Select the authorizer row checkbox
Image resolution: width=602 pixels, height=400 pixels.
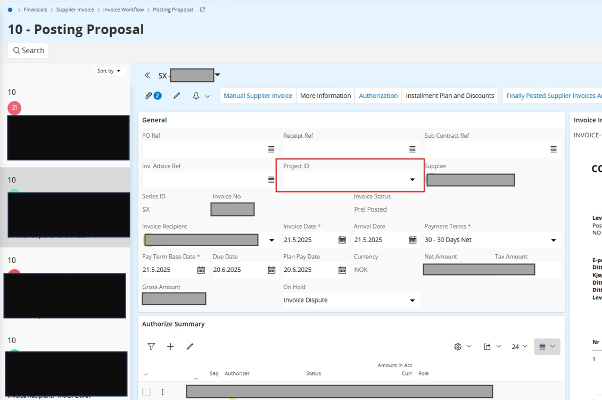tap(146, 392)
